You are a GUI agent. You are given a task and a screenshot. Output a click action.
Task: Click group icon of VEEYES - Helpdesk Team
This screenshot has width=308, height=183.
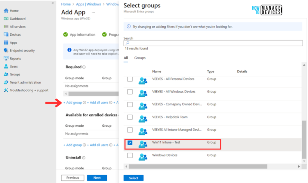click(x=143, y=119)
